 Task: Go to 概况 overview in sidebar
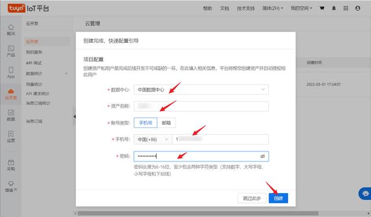pyautogui.click(x=11, y=30)
